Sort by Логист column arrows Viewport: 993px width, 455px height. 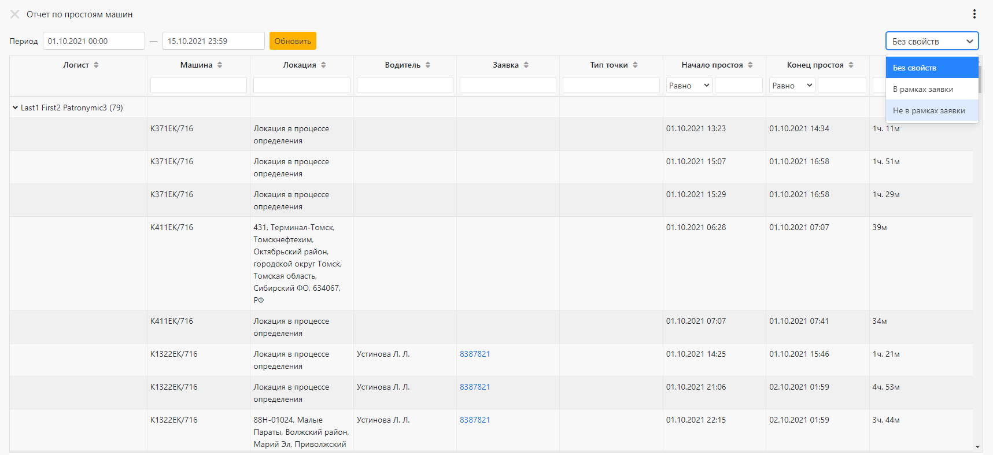tap(96, 65)
